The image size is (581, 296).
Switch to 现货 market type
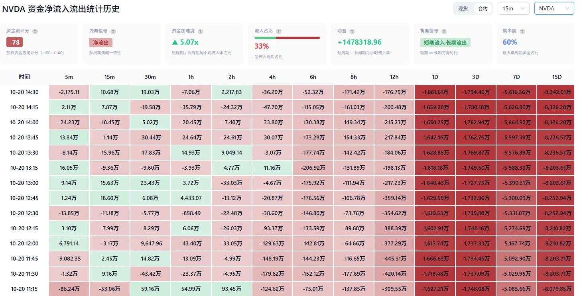point(463,8)
